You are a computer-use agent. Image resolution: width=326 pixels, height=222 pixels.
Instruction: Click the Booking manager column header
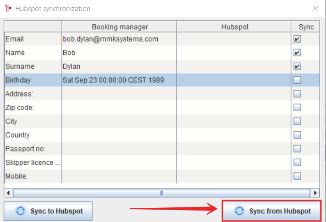(x=119, y=27)
